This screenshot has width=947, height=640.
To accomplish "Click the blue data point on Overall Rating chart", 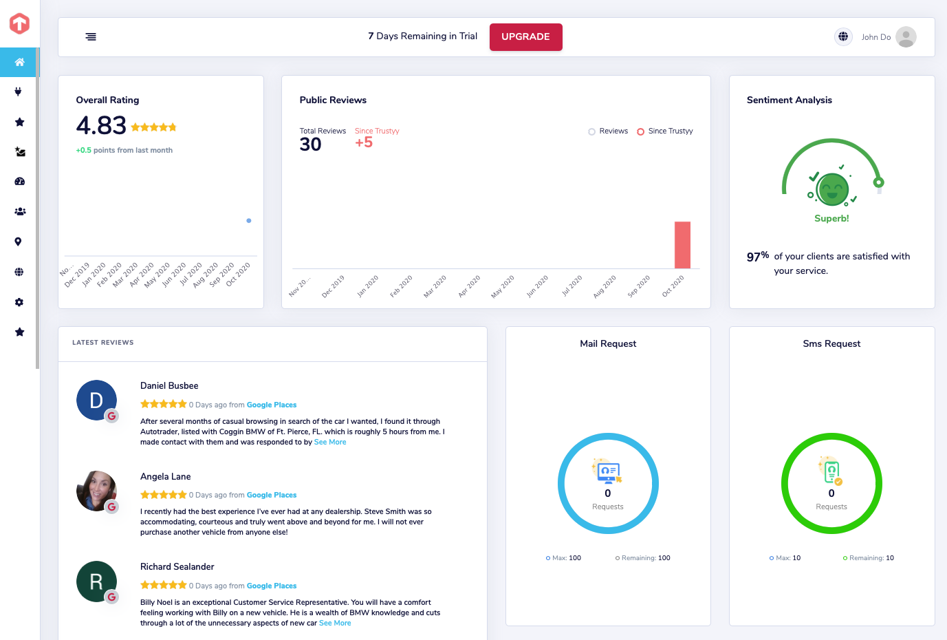I will click(249, 221).
